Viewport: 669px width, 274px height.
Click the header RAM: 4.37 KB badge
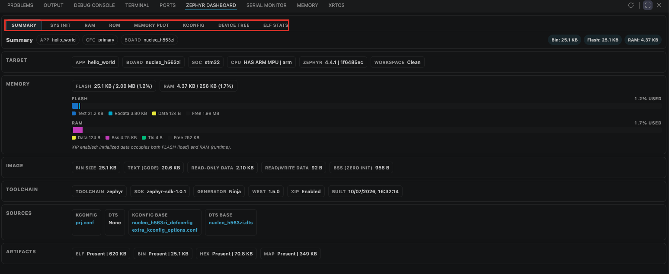click(x=643, y=40)
